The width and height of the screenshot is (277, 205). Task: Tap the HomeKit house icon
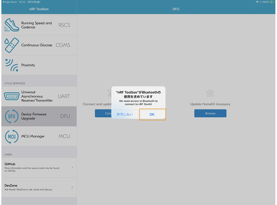click(x=210, y=93)
